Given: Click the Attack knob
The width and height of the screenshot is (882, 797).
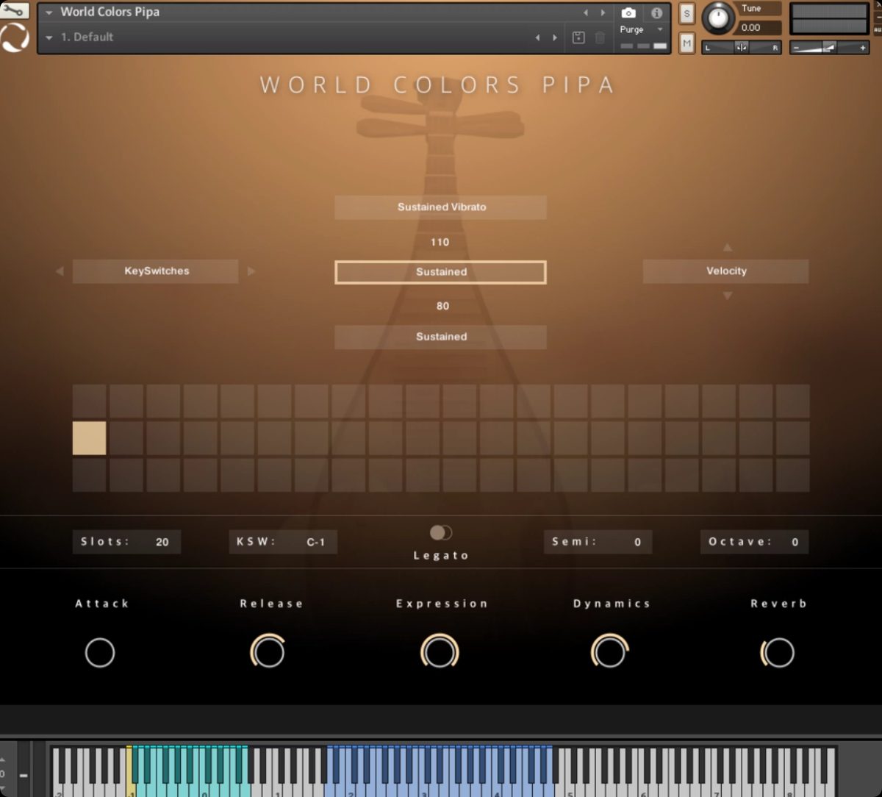Looking at the screenshot, I should [100, 652].
